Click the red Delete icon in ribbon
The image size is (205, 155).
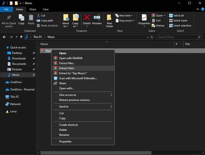pos(87,18)
